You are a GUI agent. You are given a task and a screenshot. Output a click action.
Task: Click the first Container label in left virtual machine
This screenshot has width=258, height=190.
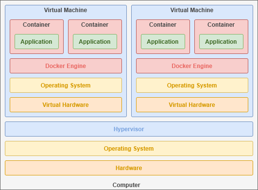(x=36, y=24)
